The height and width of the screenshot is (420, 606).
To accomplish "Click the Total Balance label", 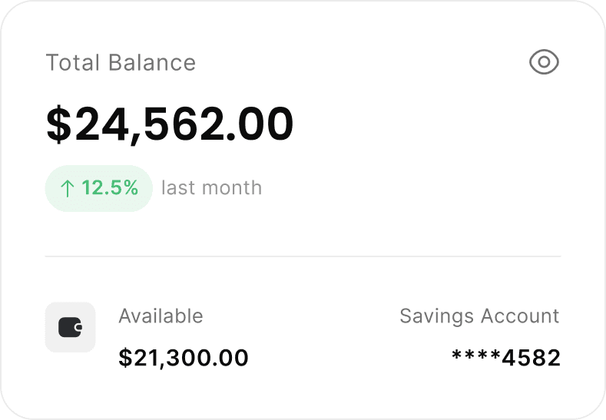I will click(x=121, y=62).
